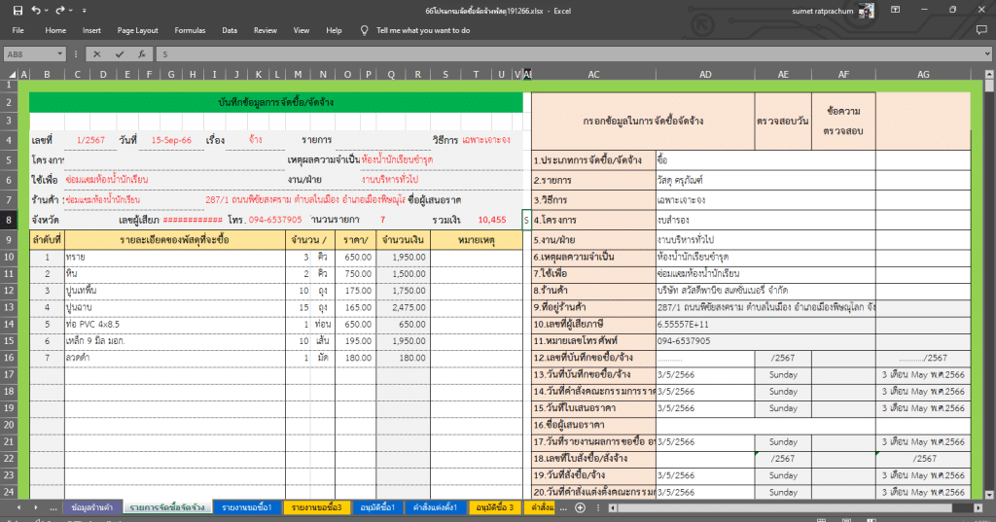Image resolution: width=996 pixels, height=522 pixels.
Task: Click Tell me what you want to do box
Action: point(423,30)
